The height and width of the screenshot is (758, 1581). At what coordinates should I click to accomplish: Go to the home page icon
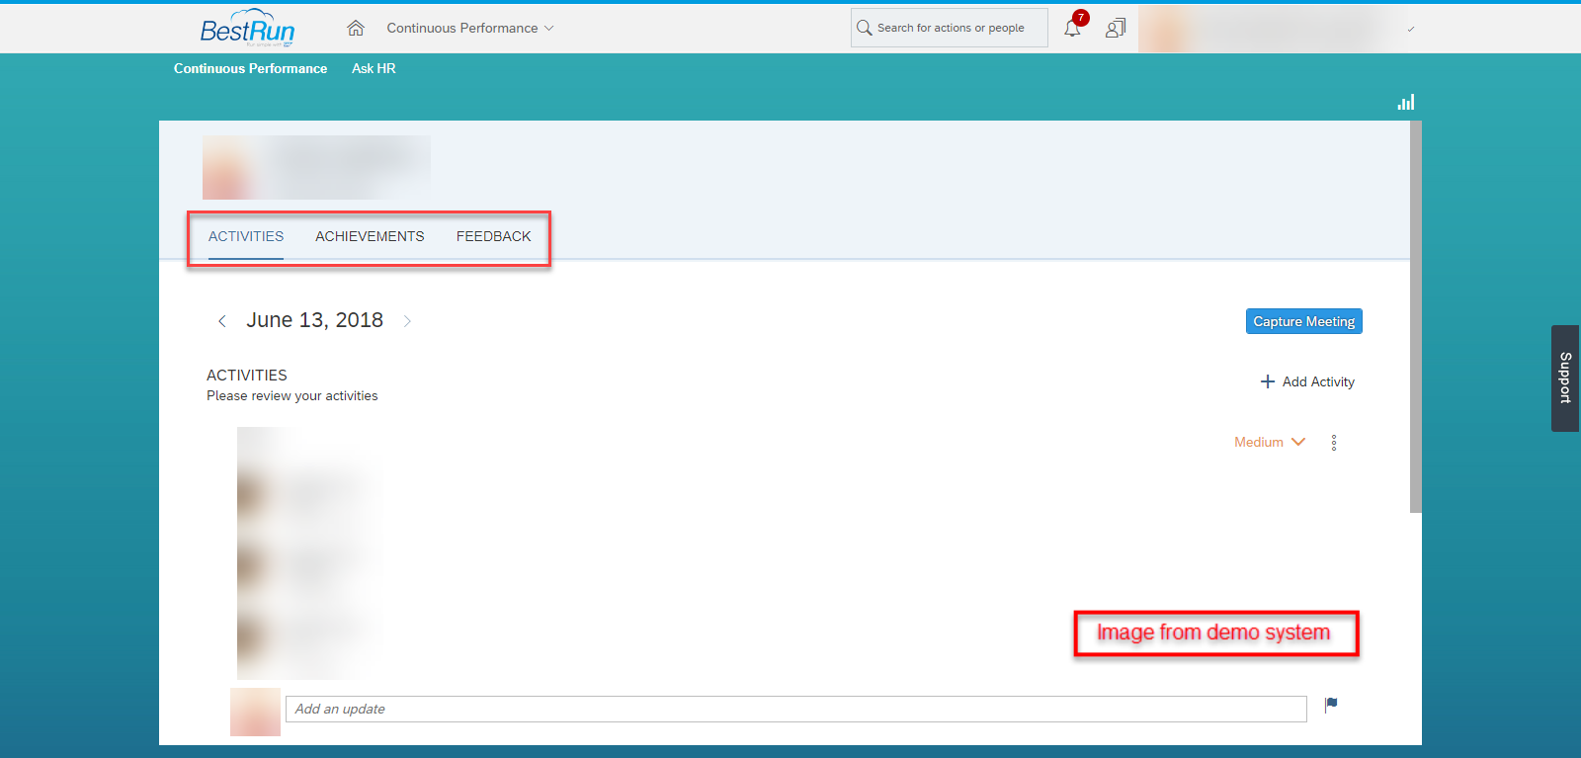coord(356,28)
